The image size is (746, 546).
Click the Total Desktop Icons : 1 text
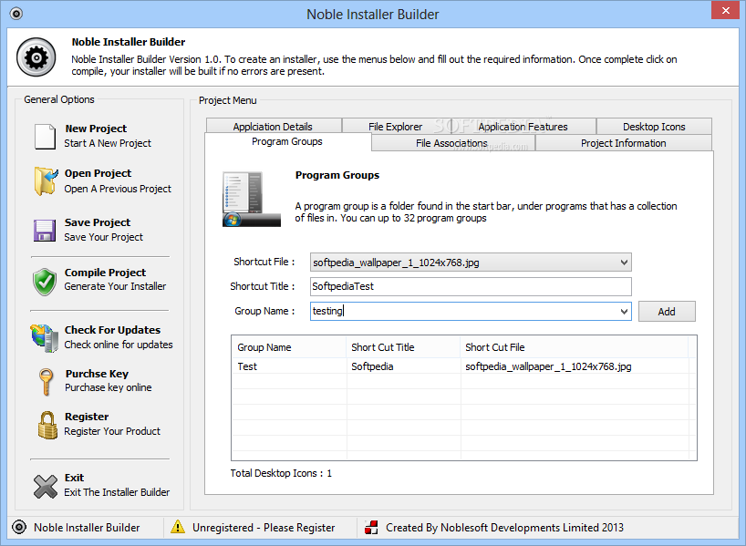(281, 473)
